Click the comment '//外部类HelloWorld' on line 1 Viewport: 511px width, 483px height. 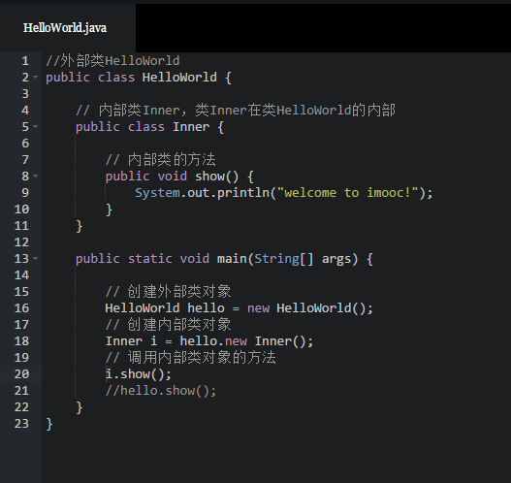(x=112, y=61)
